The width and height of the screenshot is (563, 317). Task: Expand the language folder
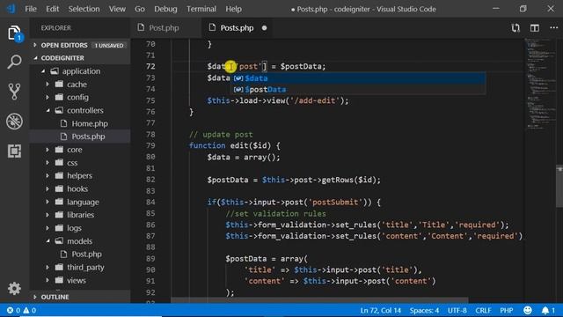pos(80,202)
